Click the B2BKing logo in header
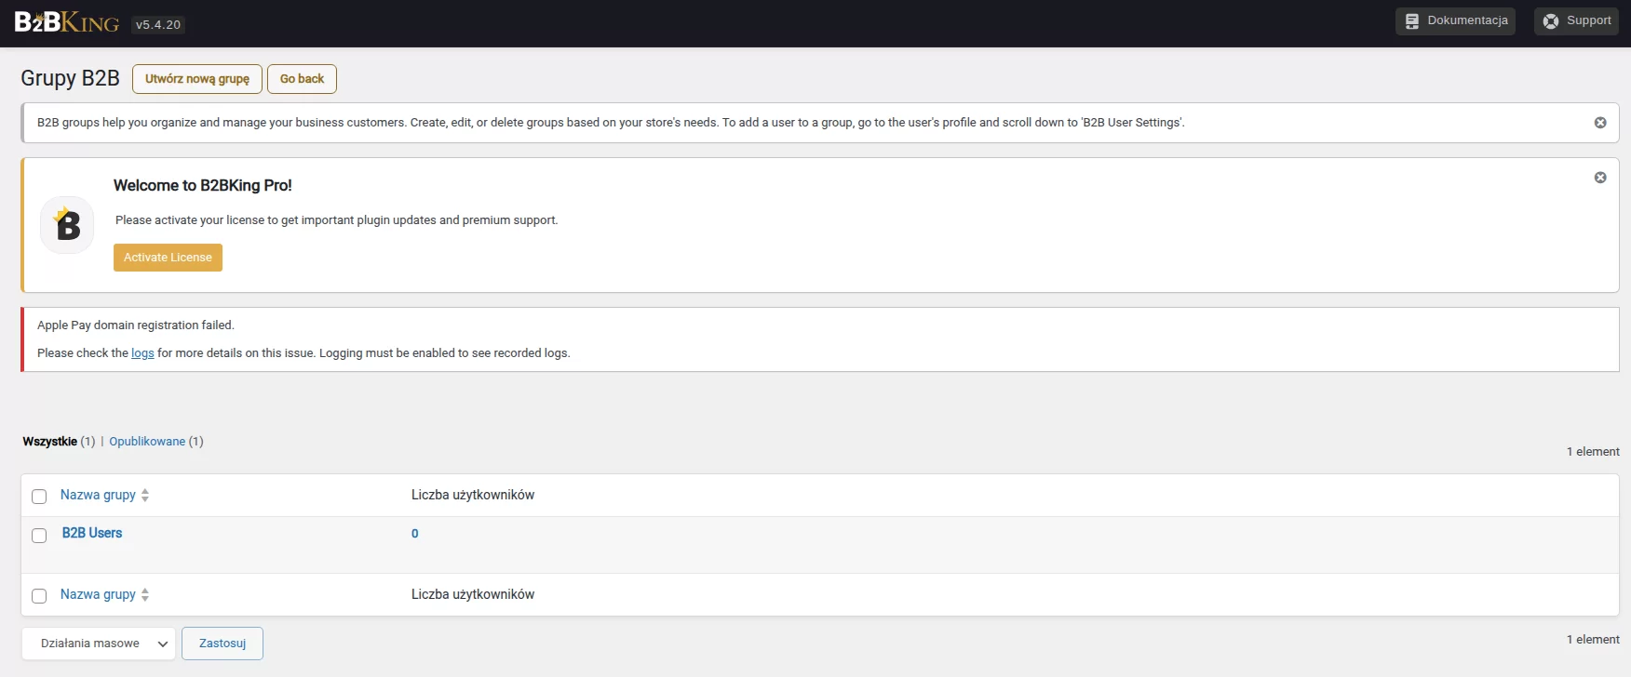The width and height of the screenshot is (1631, 677). pos(66,23)
